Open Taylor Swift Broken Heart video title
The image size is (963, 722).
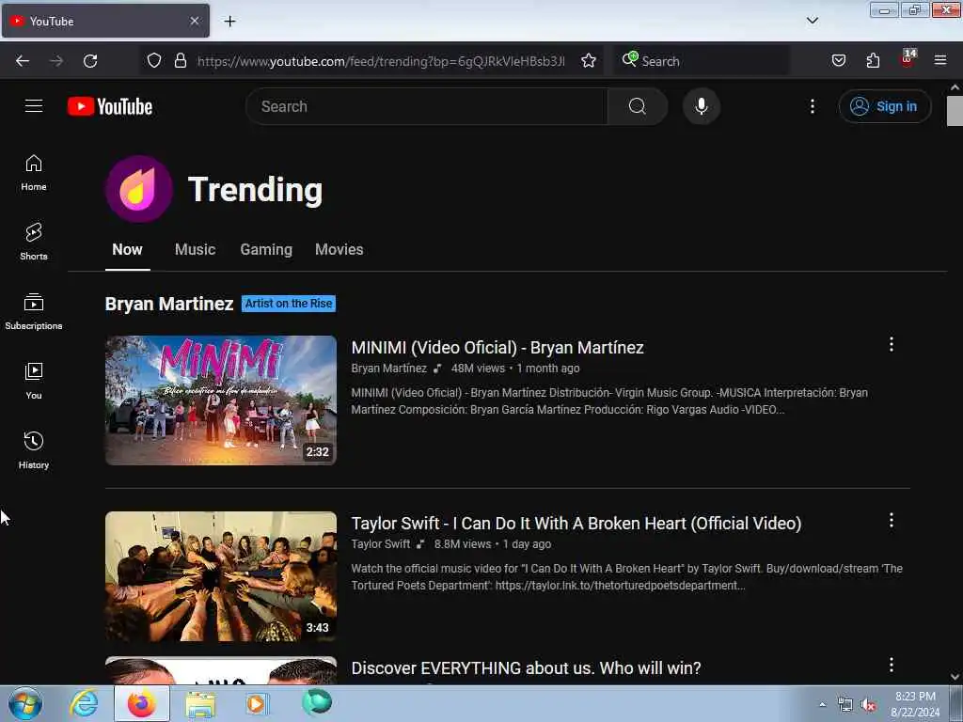point(576,523)
